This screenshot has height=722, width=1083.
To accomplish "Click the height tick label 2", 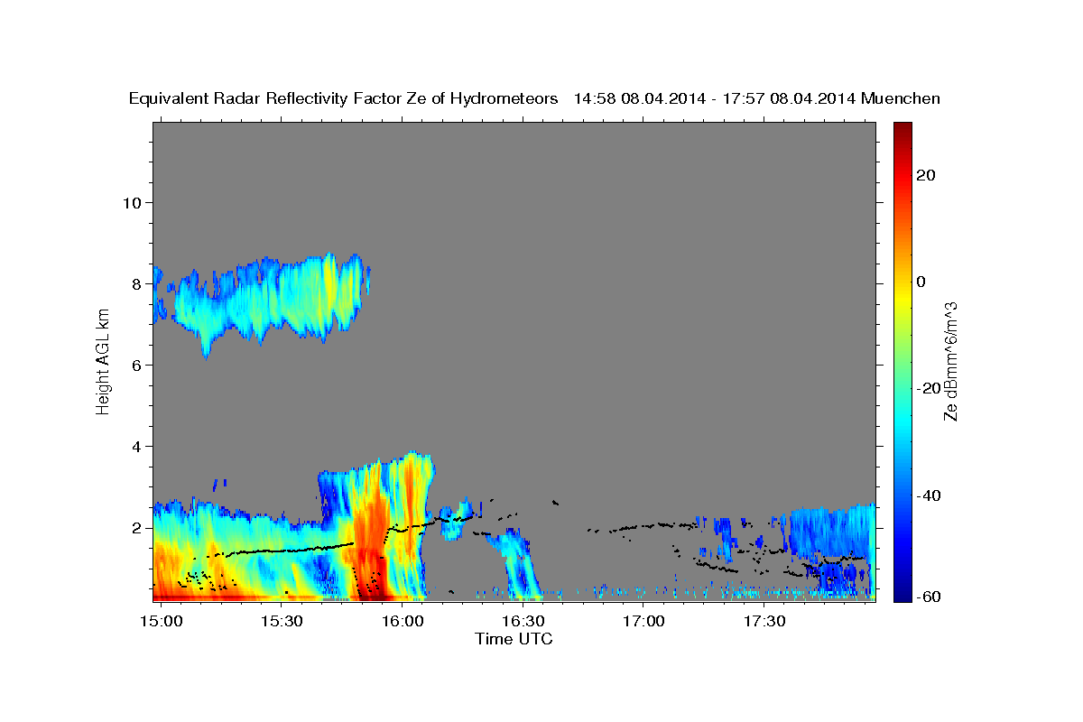I will click(x=137, y=527).
